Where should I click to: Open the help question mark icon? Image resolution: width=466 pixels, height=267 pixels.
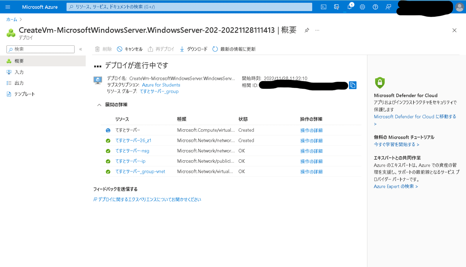click(x=375, y=7)
